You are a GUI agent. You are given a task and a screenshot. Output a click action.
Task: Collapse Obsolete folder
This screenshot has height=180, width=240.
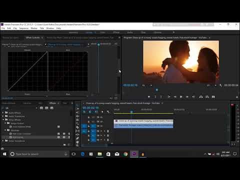[5, 130]
